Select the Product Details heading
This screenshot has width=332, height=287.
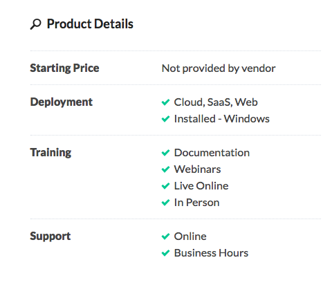coord(90,24)
